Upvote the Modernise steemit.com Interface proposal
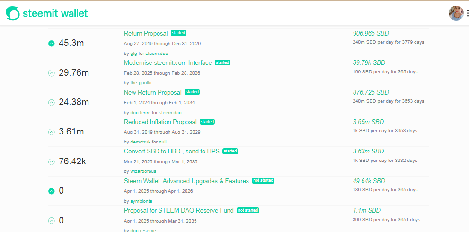 [x=52, y=73]
